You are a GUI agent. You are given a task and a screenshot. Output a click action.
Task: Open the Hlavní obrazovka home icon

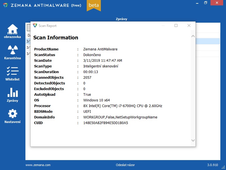pos(12,29)
